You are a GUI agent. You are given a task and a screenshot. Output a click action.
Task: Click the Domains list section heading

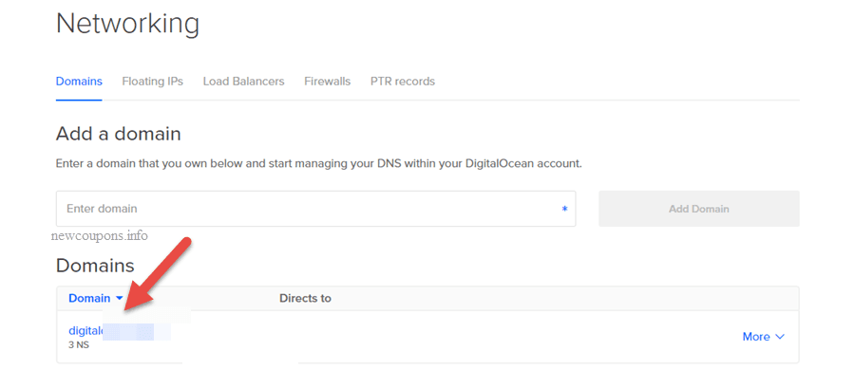pos(95,265)
